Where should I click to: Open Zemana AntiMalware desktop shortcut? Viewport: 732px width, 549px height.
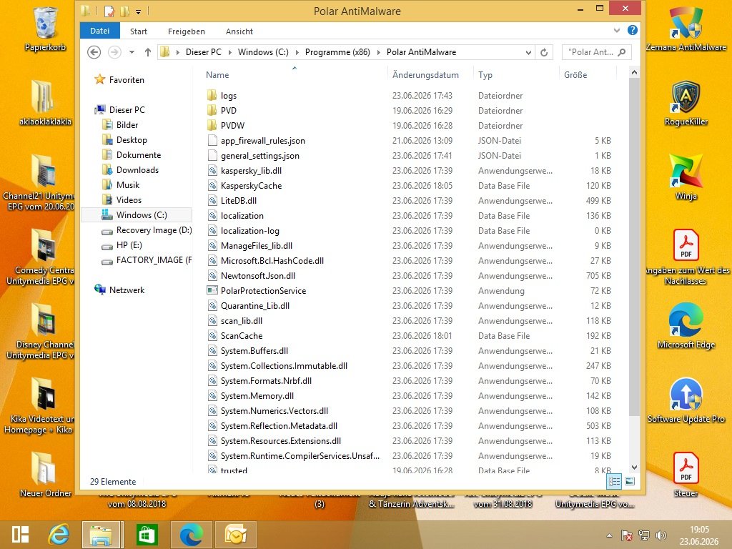686,29
